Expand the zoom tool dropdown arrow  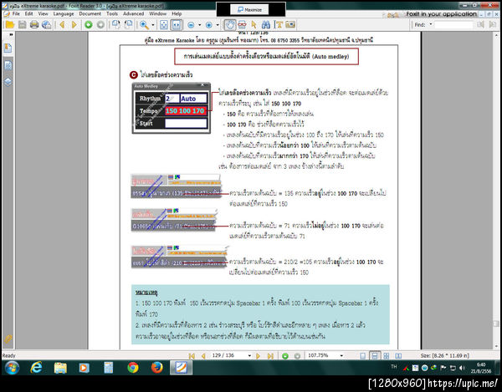(153, 25)
